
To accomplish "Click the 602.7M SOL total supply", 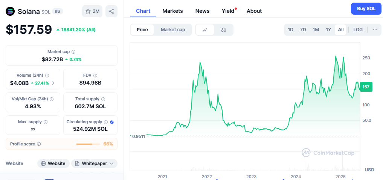I will [90, 106].
